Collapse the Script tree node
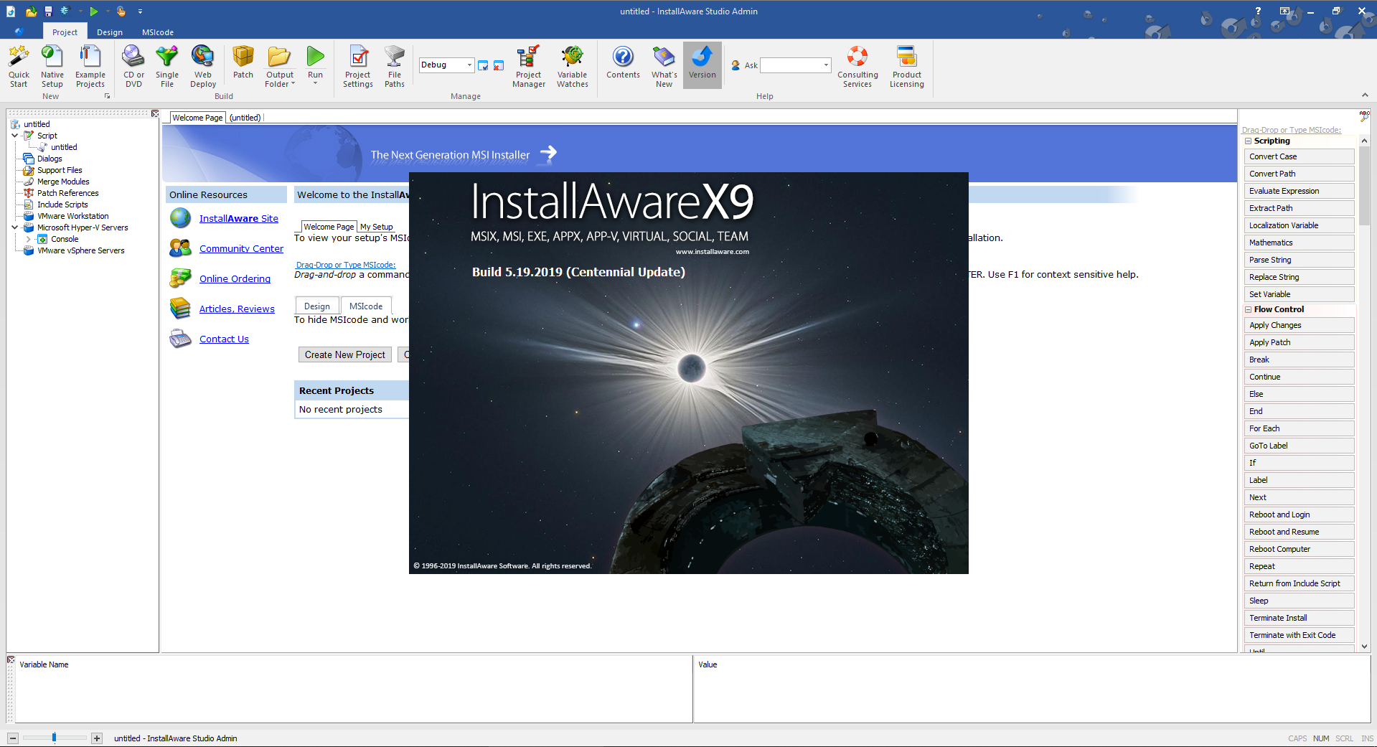 (15, 136)
